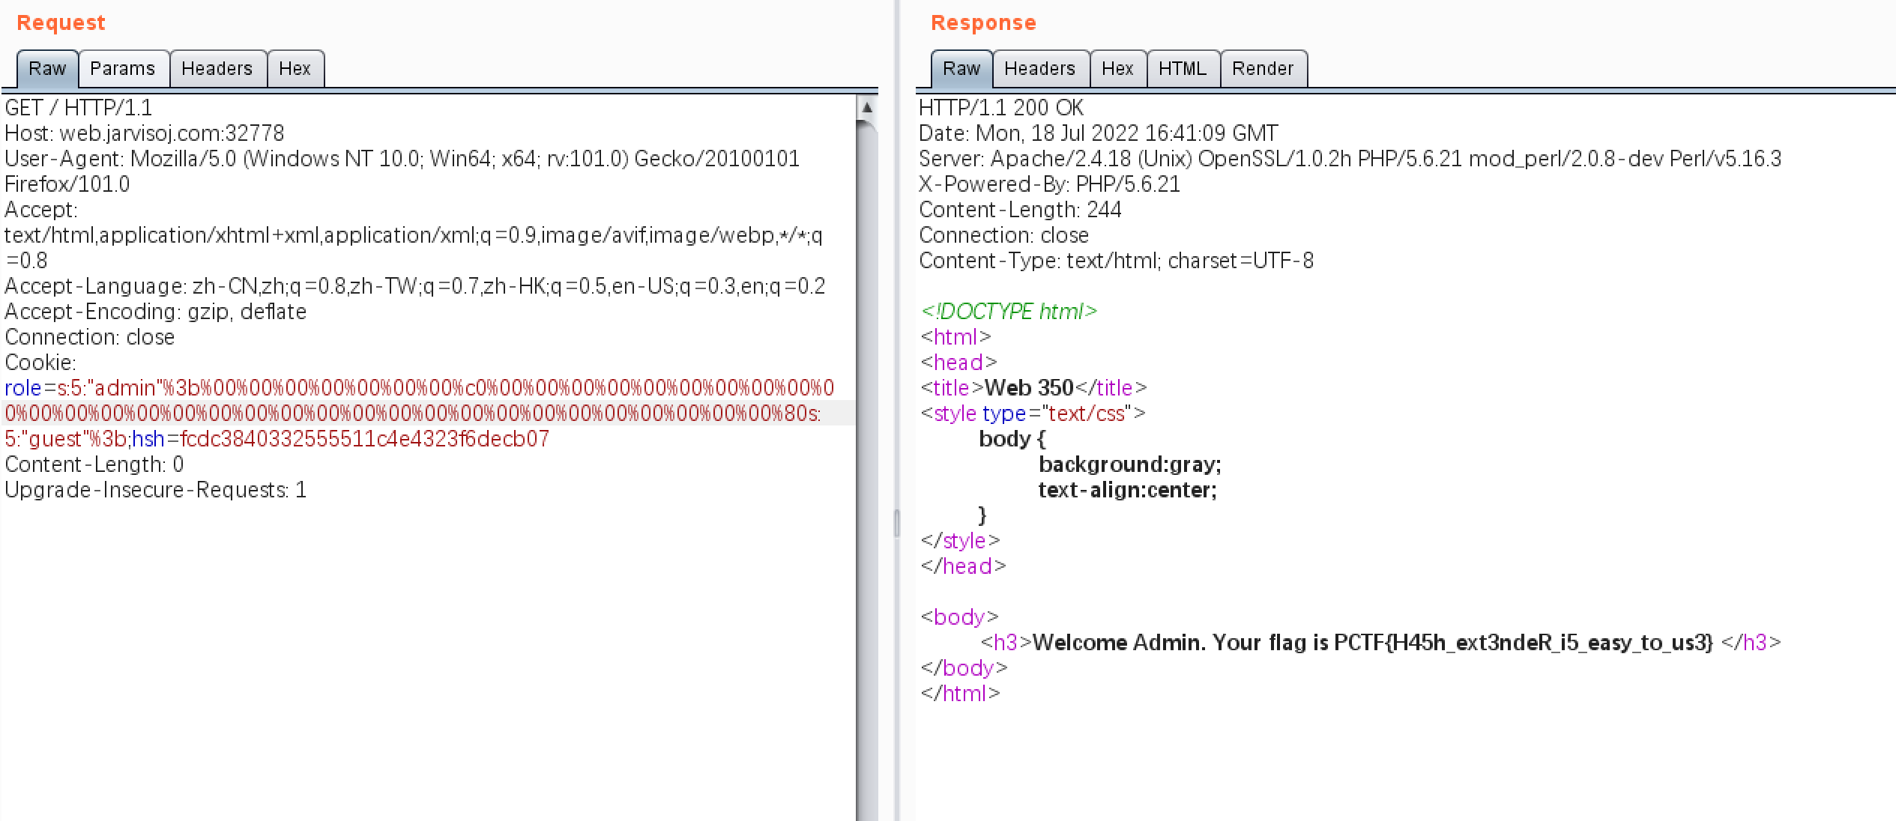
Task: Click the style type="text/css" tag
Action: coord(1033,413)
